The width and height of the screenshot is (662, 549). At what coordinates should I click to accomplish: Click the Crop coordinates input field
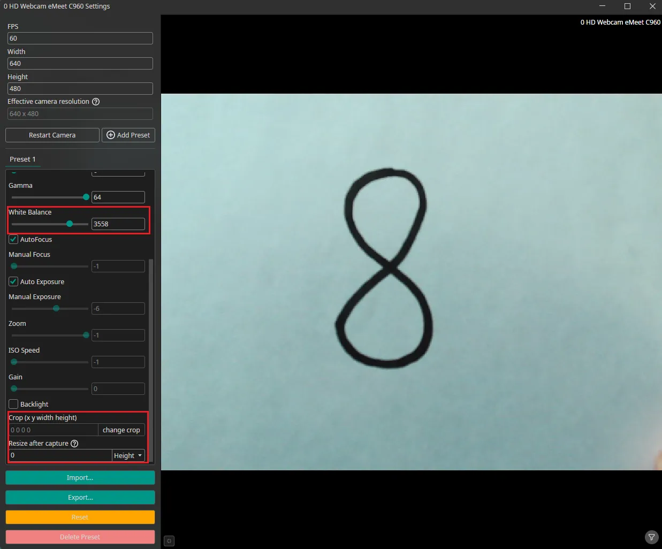tap(52, 430)
